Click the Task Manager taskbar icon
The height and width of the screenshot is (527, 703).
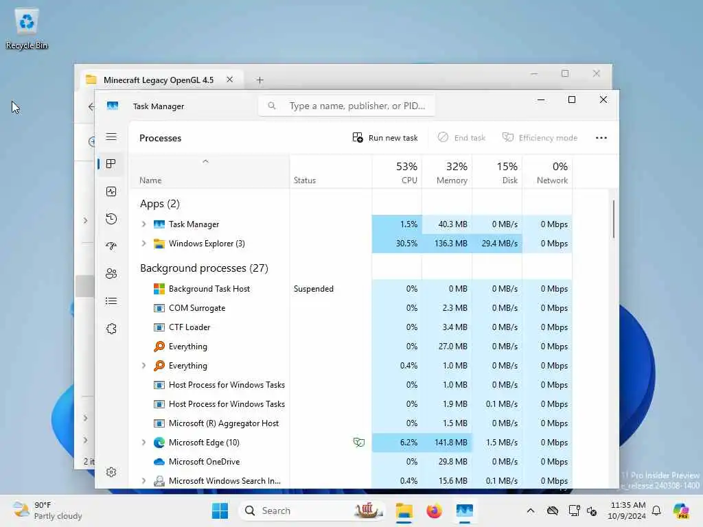(x=465, y=511)
